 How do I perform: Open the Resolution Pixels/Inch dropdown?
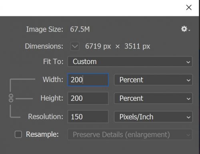pos(153,117)
